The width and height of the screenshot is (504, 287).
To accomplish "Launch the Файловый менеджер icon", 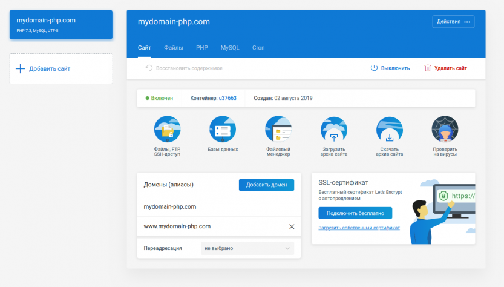I will [278, 130].
